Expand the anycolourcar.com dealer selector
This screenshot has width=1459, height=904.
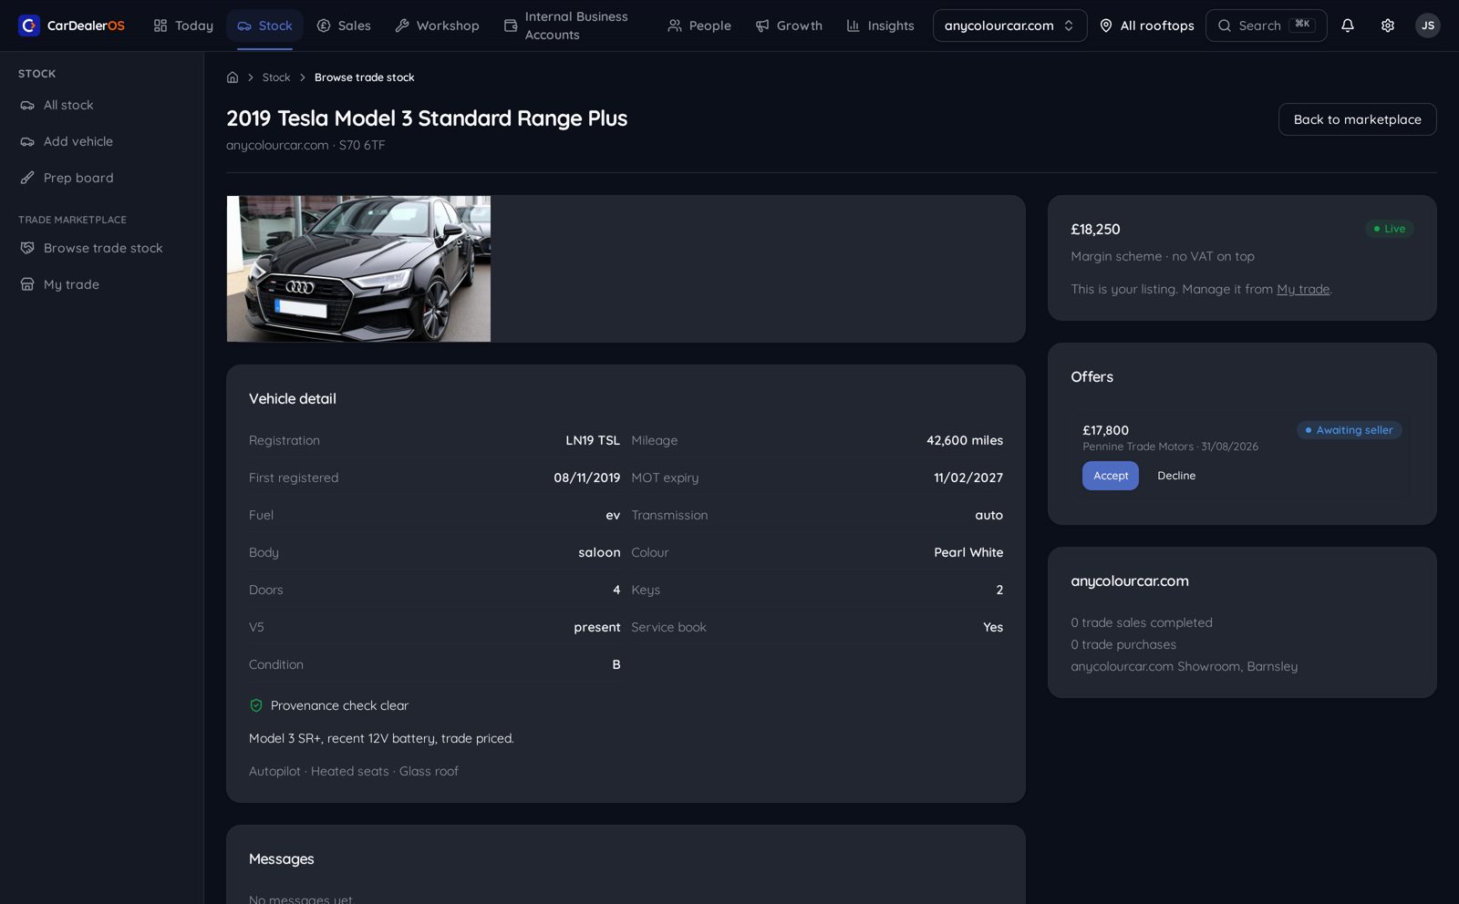(x=1009, y=26)
